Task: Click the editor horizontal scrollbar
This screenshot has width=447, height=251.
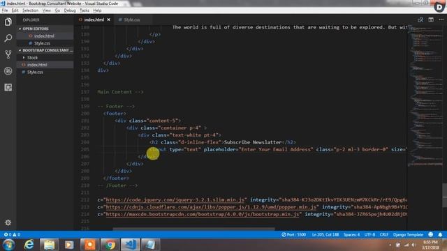Action: (194, 229)
